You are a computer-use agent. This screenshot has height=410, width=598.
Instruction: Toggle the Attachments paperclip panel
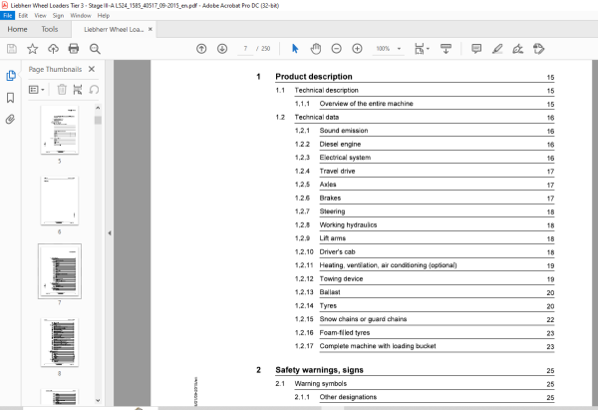(x=11, y=120)
